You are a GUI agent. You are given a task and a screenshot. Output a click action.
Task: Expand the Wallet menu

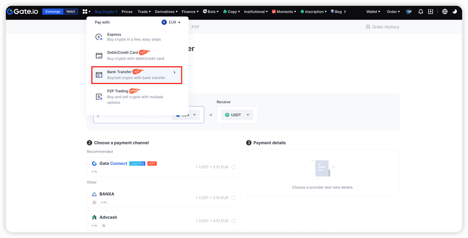point(373,11)
